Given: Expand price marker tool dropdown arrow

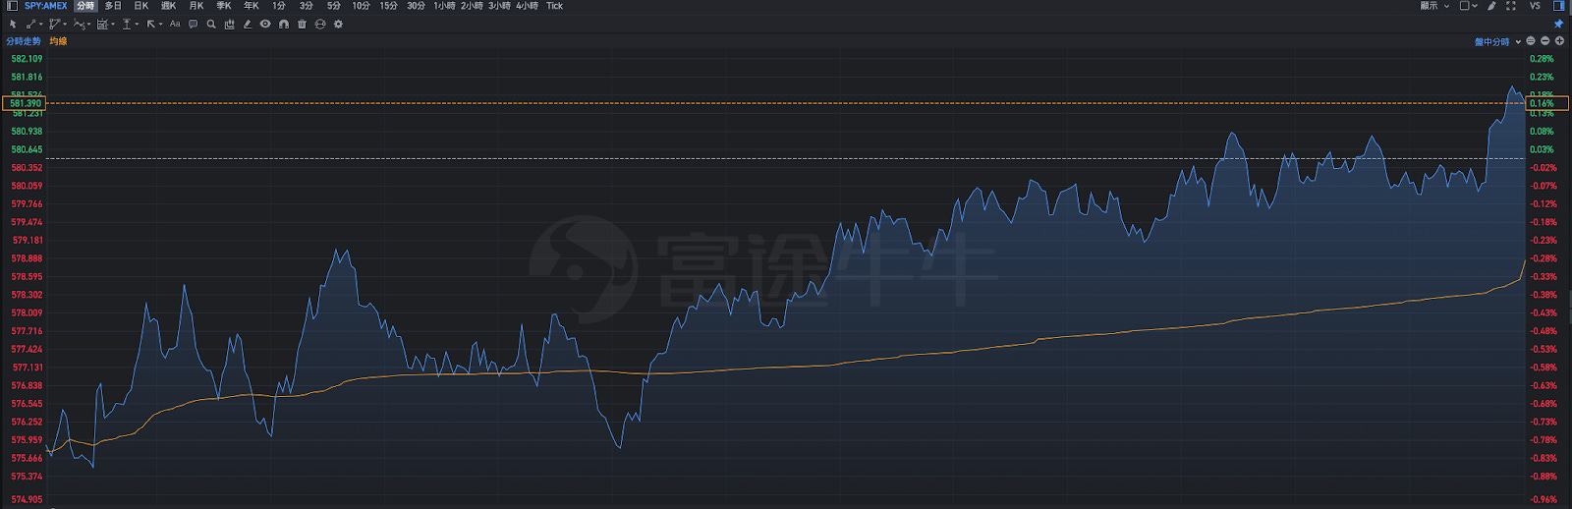Looking at the screenshot, I should click(x=137, y=24).
